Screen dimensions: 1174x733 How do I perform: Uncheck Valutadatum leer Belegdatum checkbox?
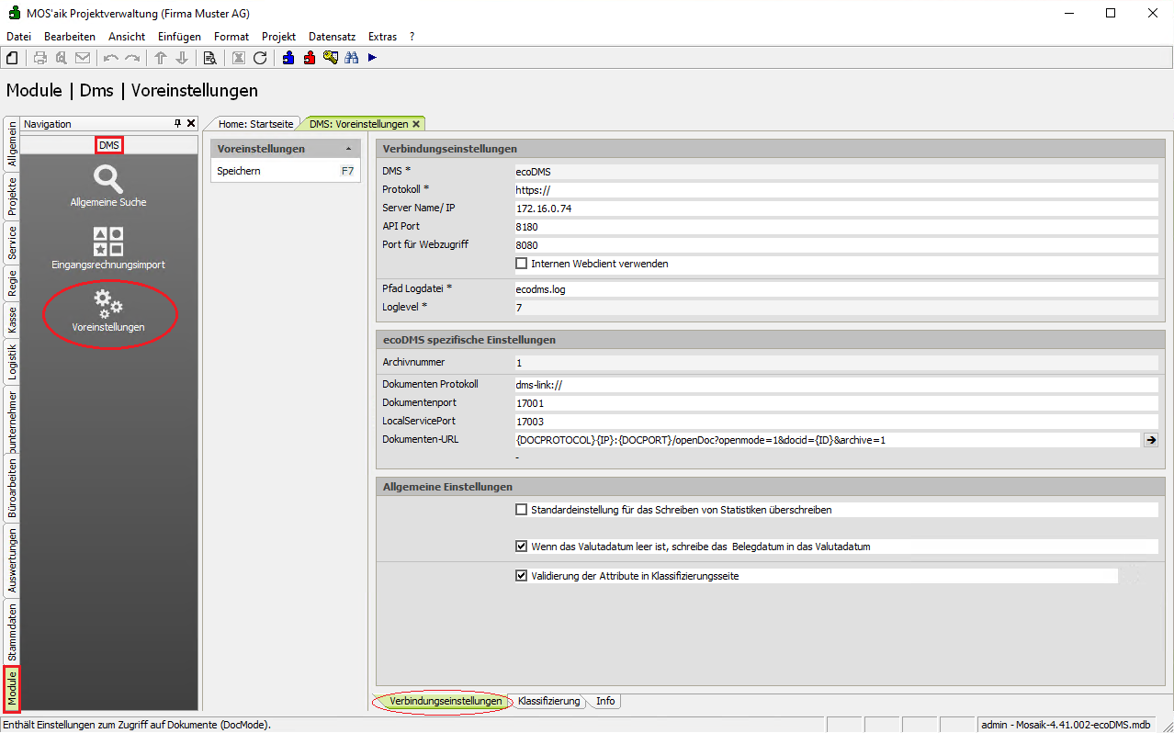pyautogui.click(x=522, y=546)
